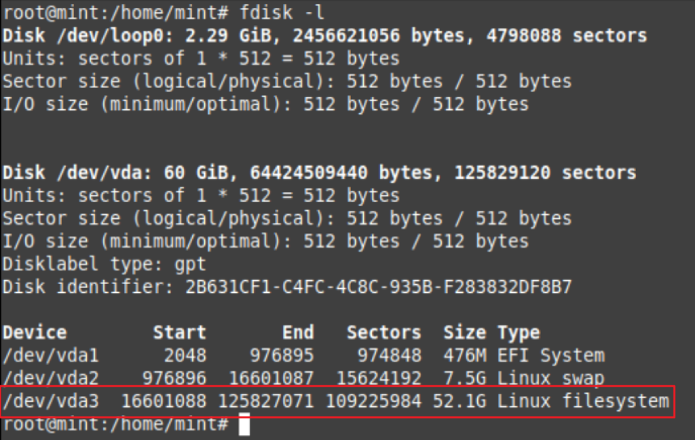The image size is (695, 440).
Task: Click the Disklabel type gpt text
Action: pos(104,264)
